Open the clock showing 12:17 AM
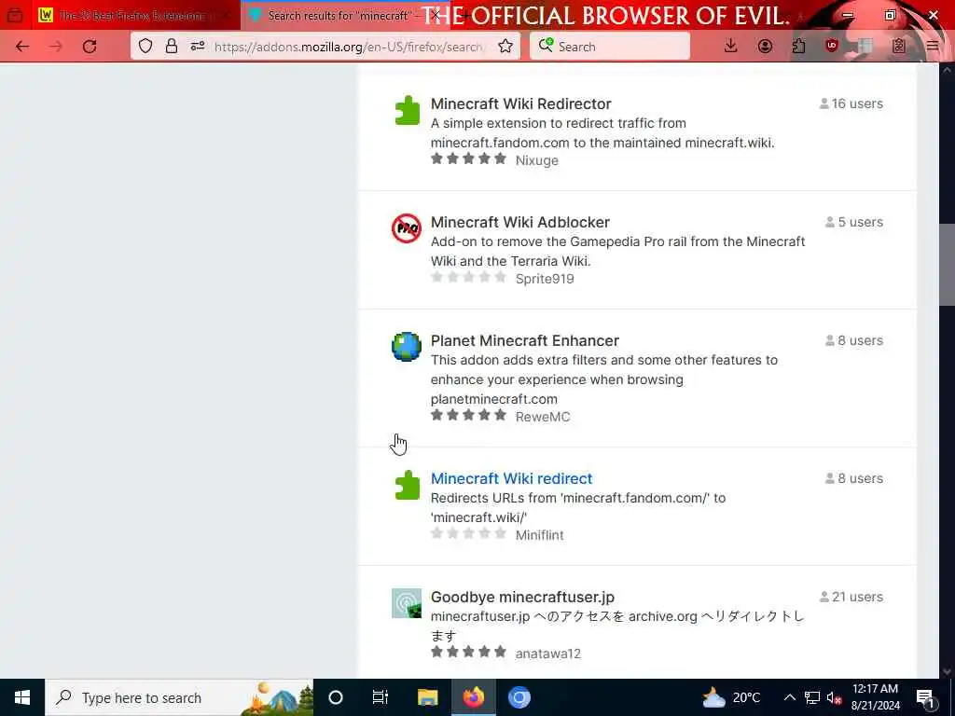Image resolution: width=955 pixels, height=716 pixels. click(875, 697)
